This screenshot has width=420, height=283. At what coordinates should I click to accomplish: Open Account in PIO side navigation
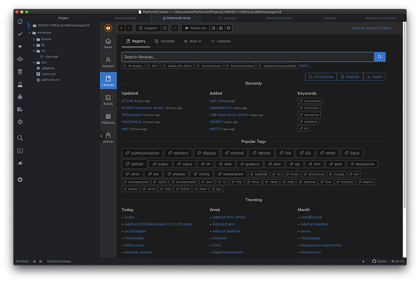pyautogui.click(x=108, y=62)
